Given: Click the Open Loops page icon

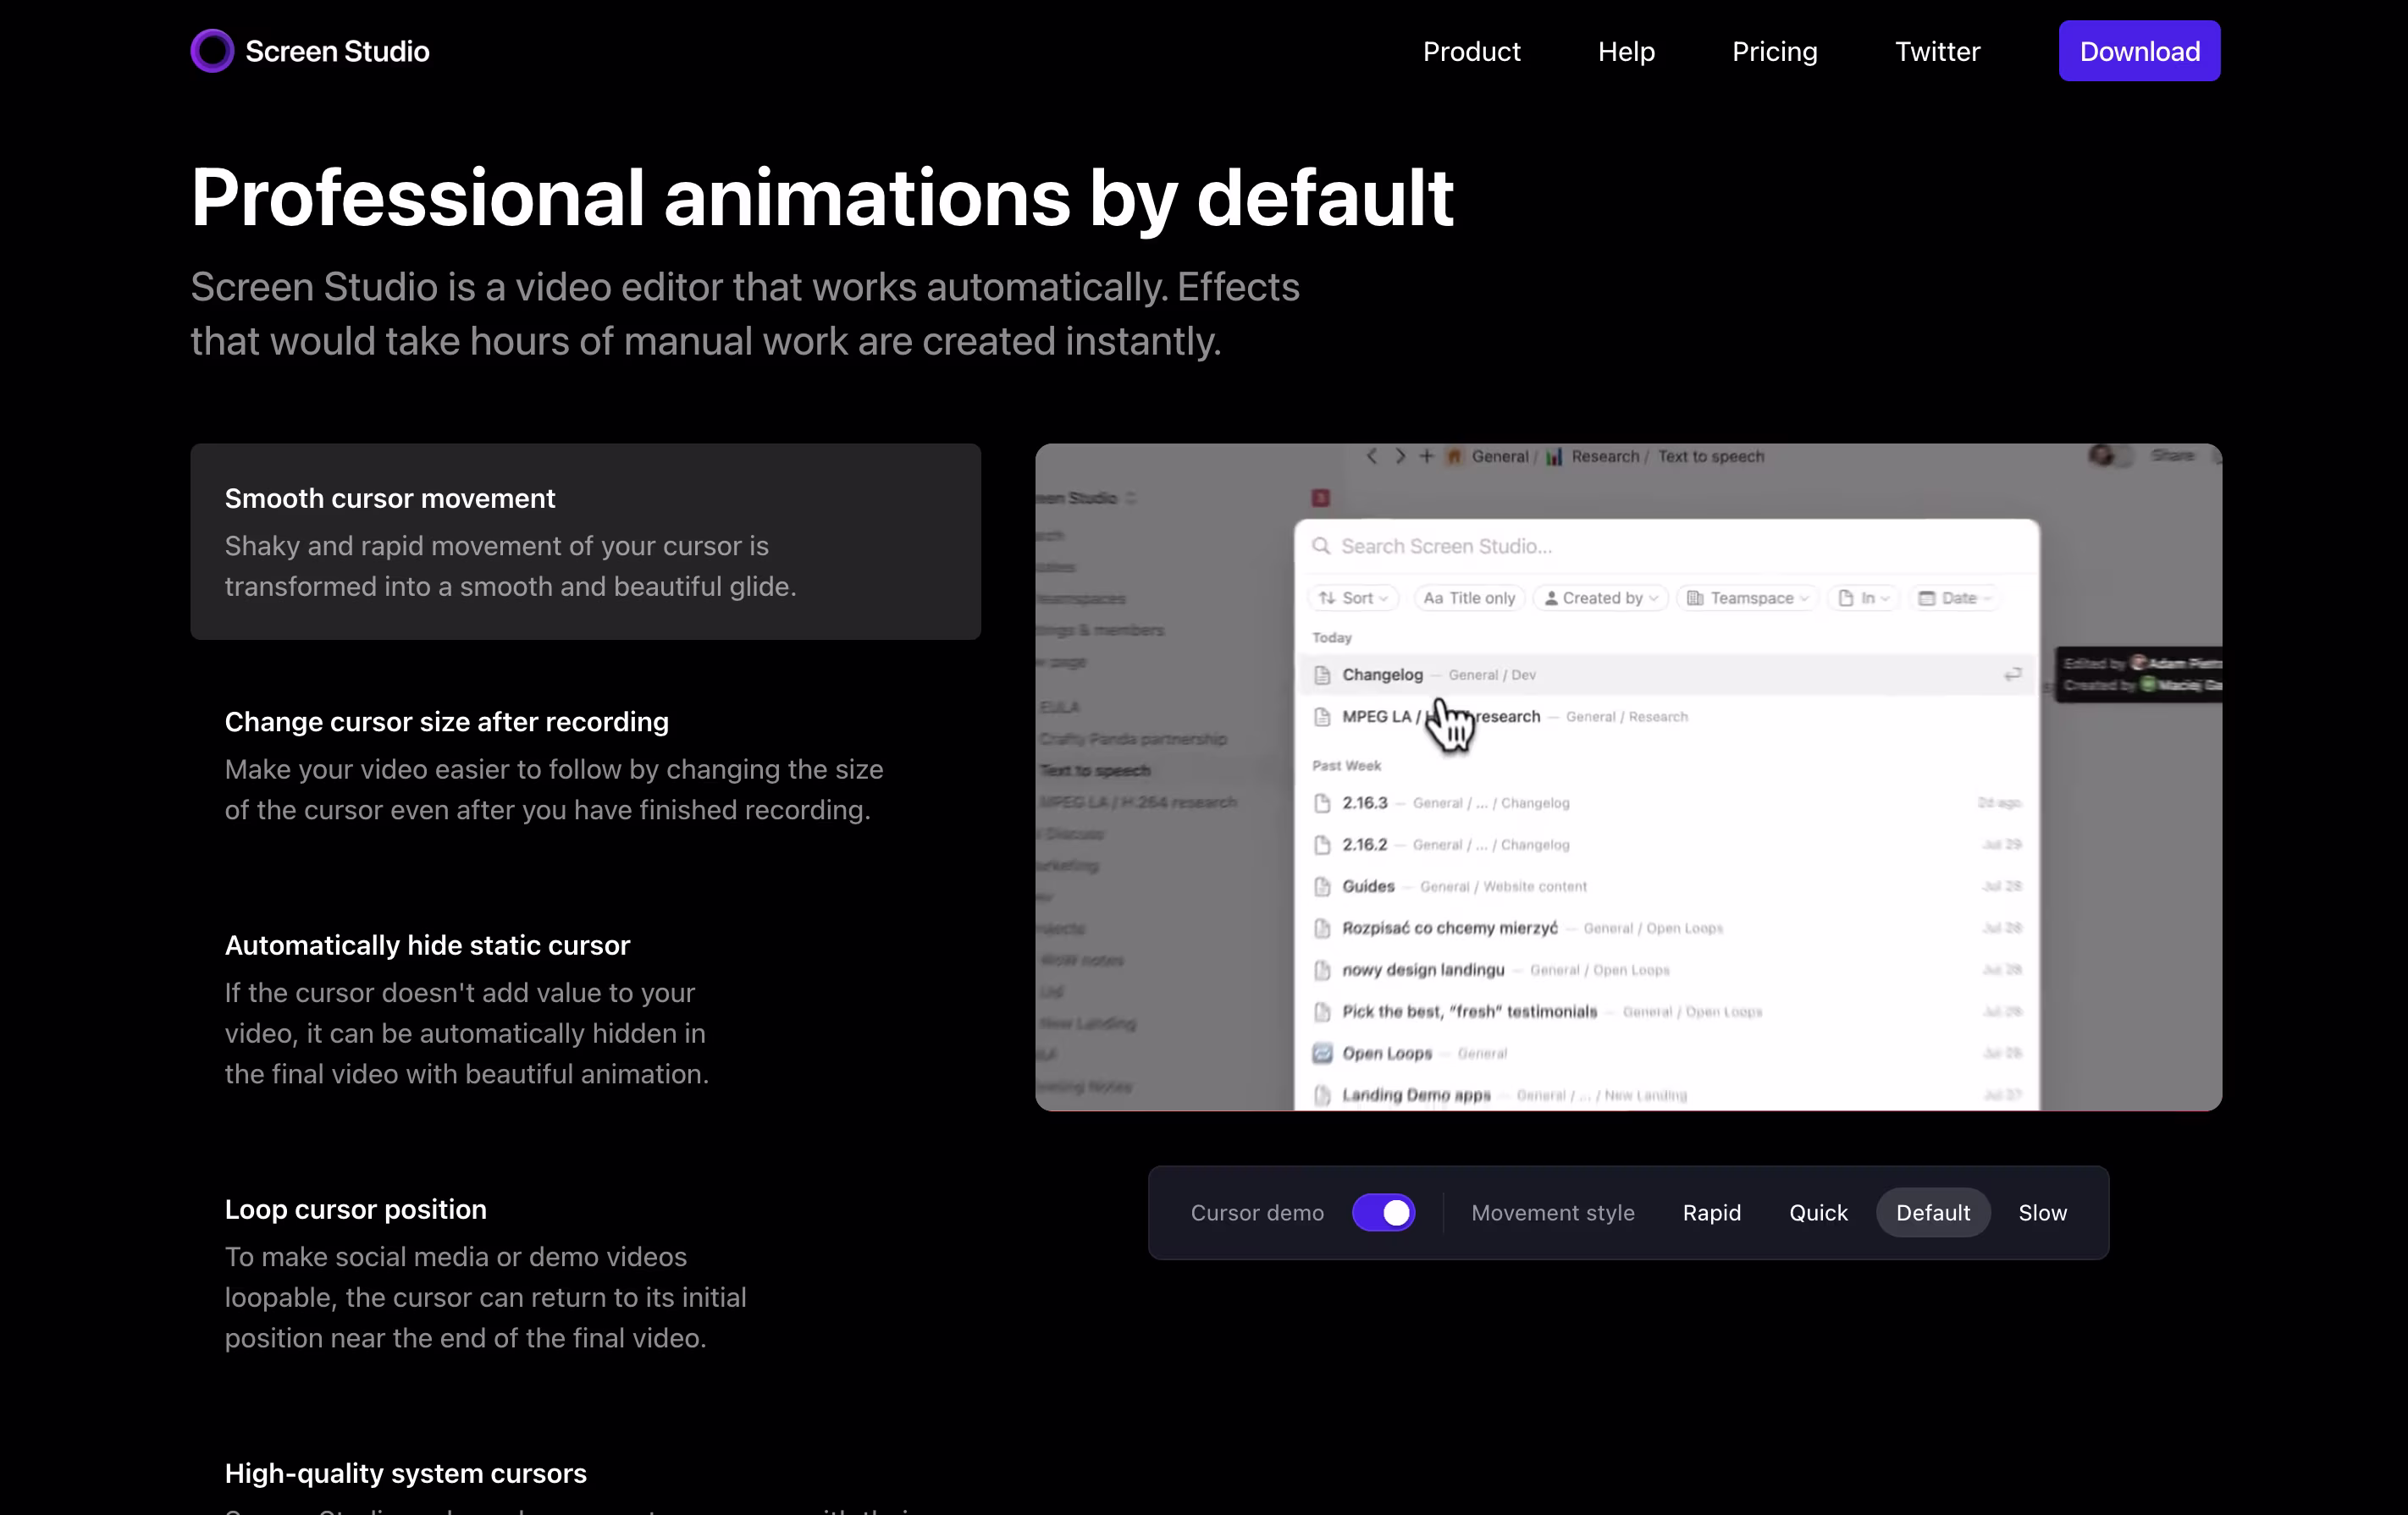Looking at the screenshot, I should point(1323,1052).
